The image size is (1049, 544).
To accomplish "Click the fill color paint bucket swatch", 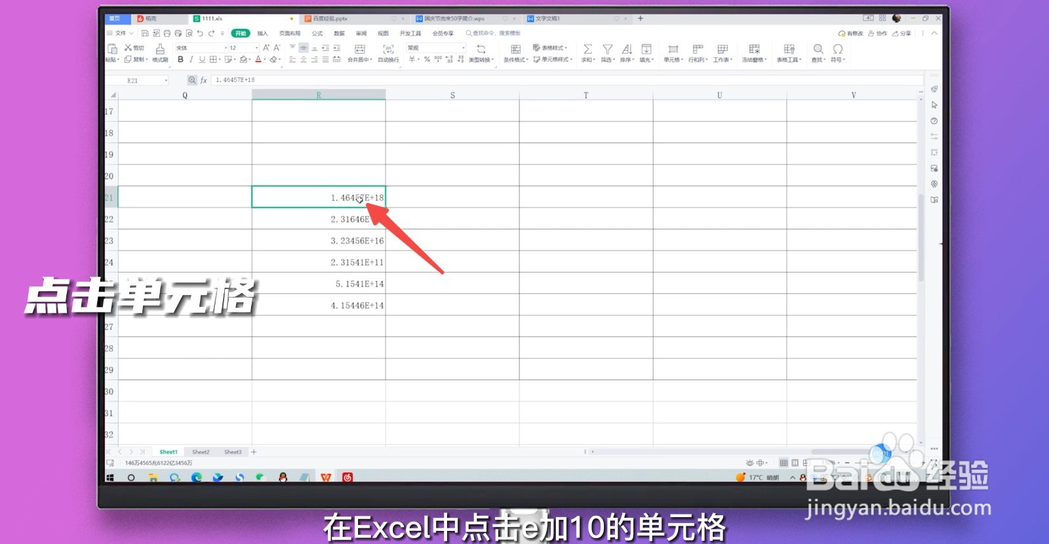I will point(243,59).
